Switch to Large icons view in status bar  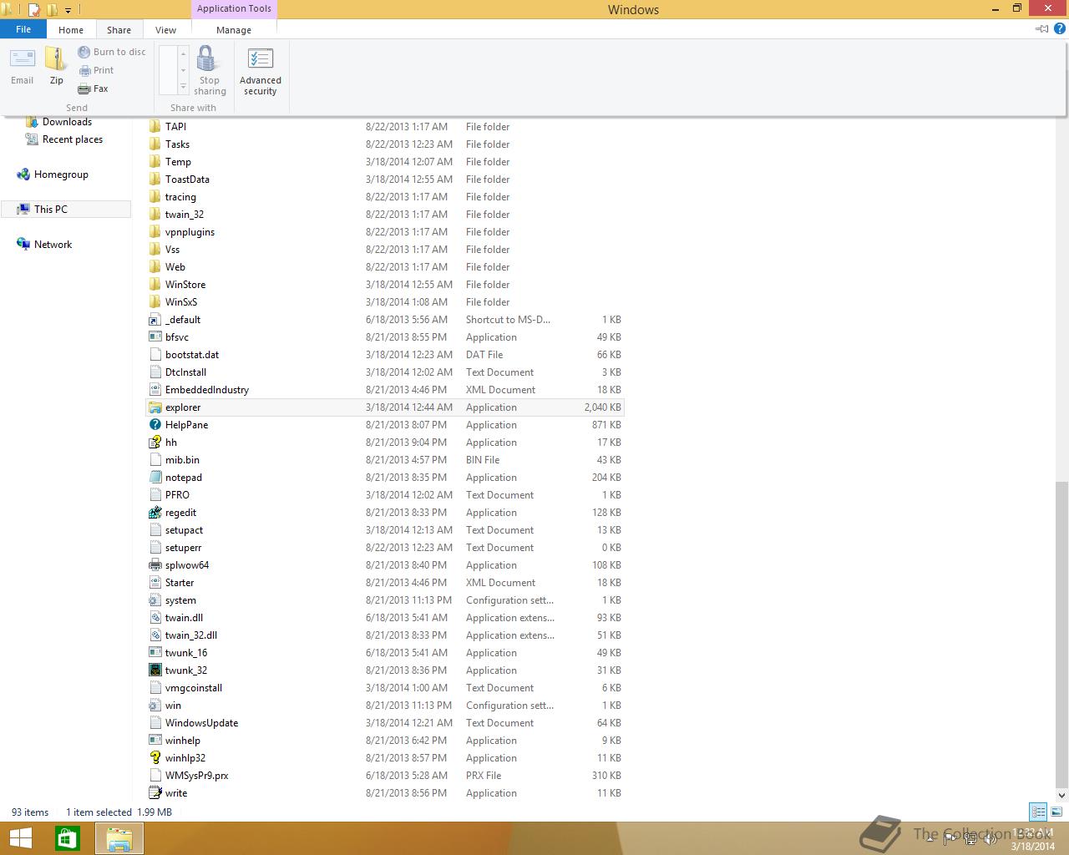coord(1056,812)
